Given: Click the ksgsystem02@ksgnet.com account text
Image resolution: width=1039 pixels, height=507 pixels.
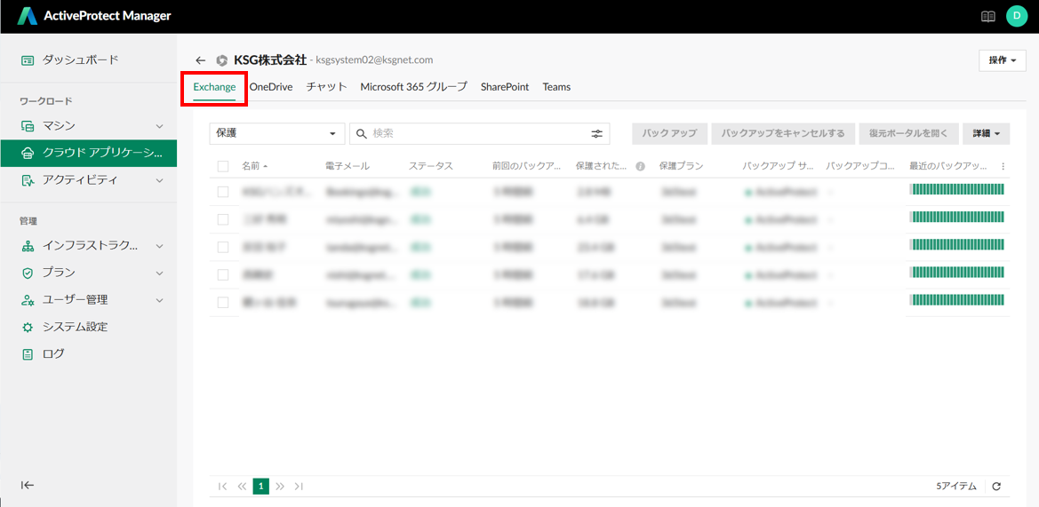Looking at the screenshot, I should tap(374, 60).
